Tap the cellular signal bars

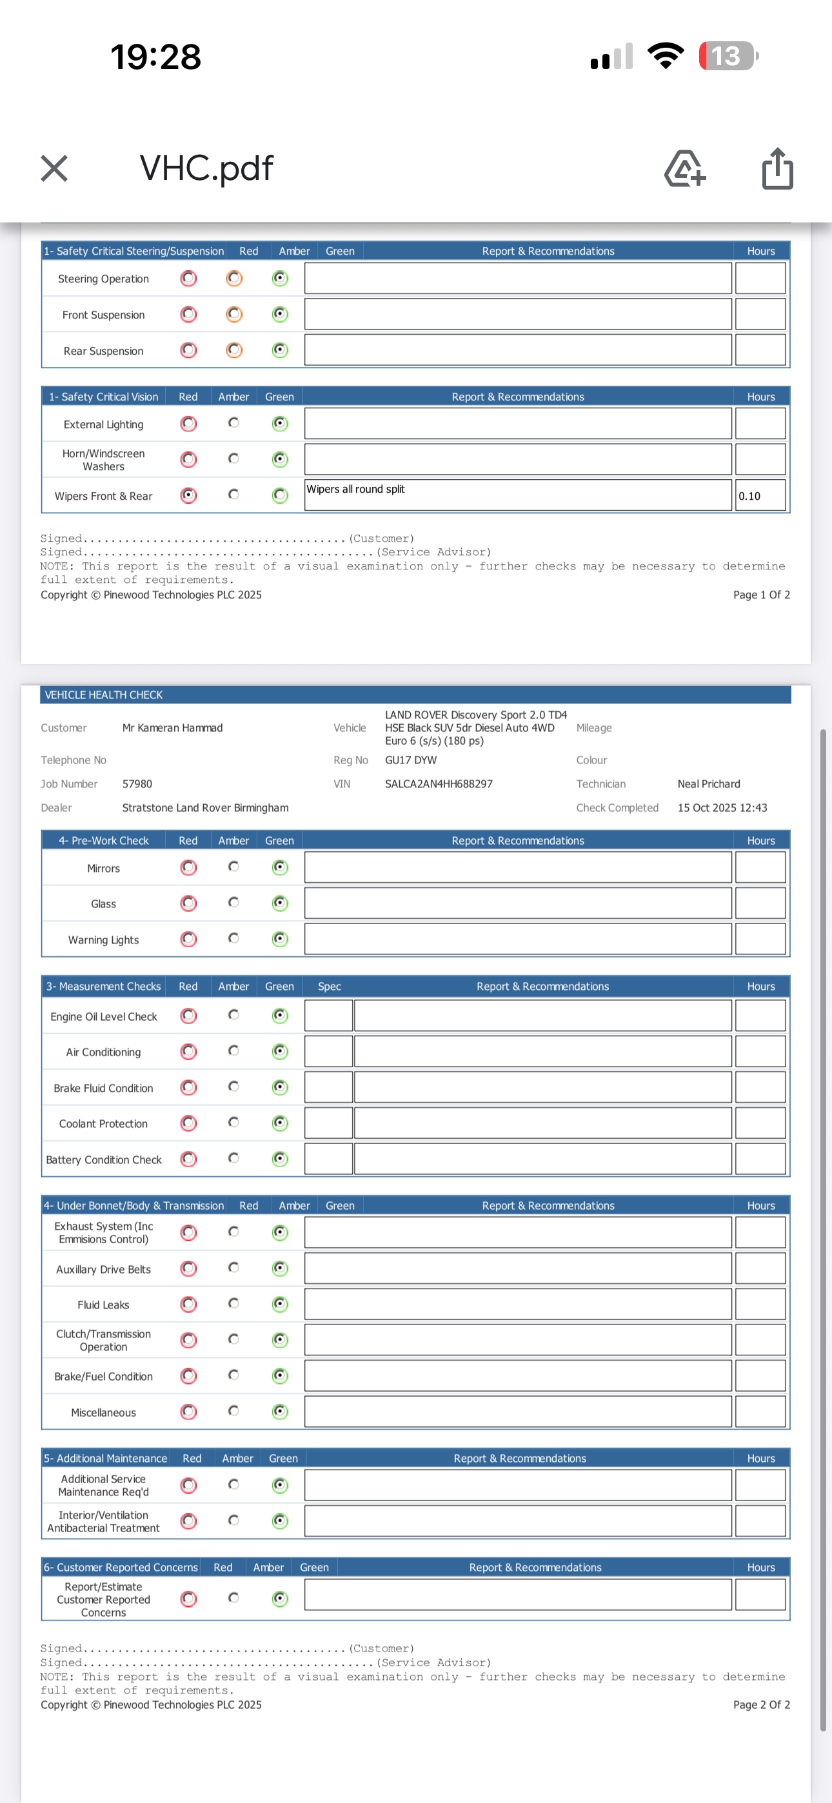point(611,57)
